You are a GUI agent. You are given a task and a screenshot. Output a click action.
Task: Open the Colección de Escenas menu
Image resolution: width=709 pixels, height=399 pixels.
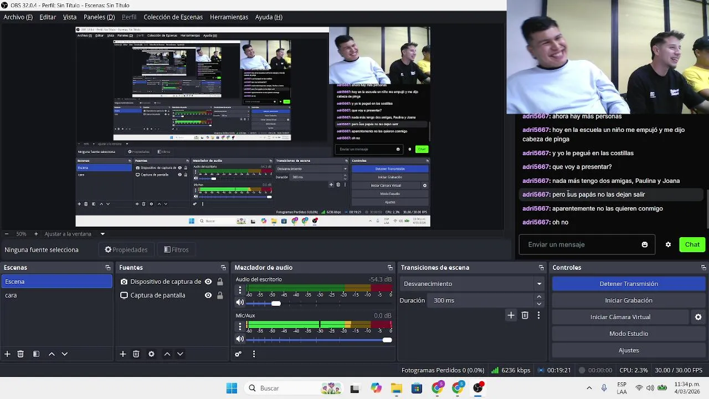(x=173, y=17)
